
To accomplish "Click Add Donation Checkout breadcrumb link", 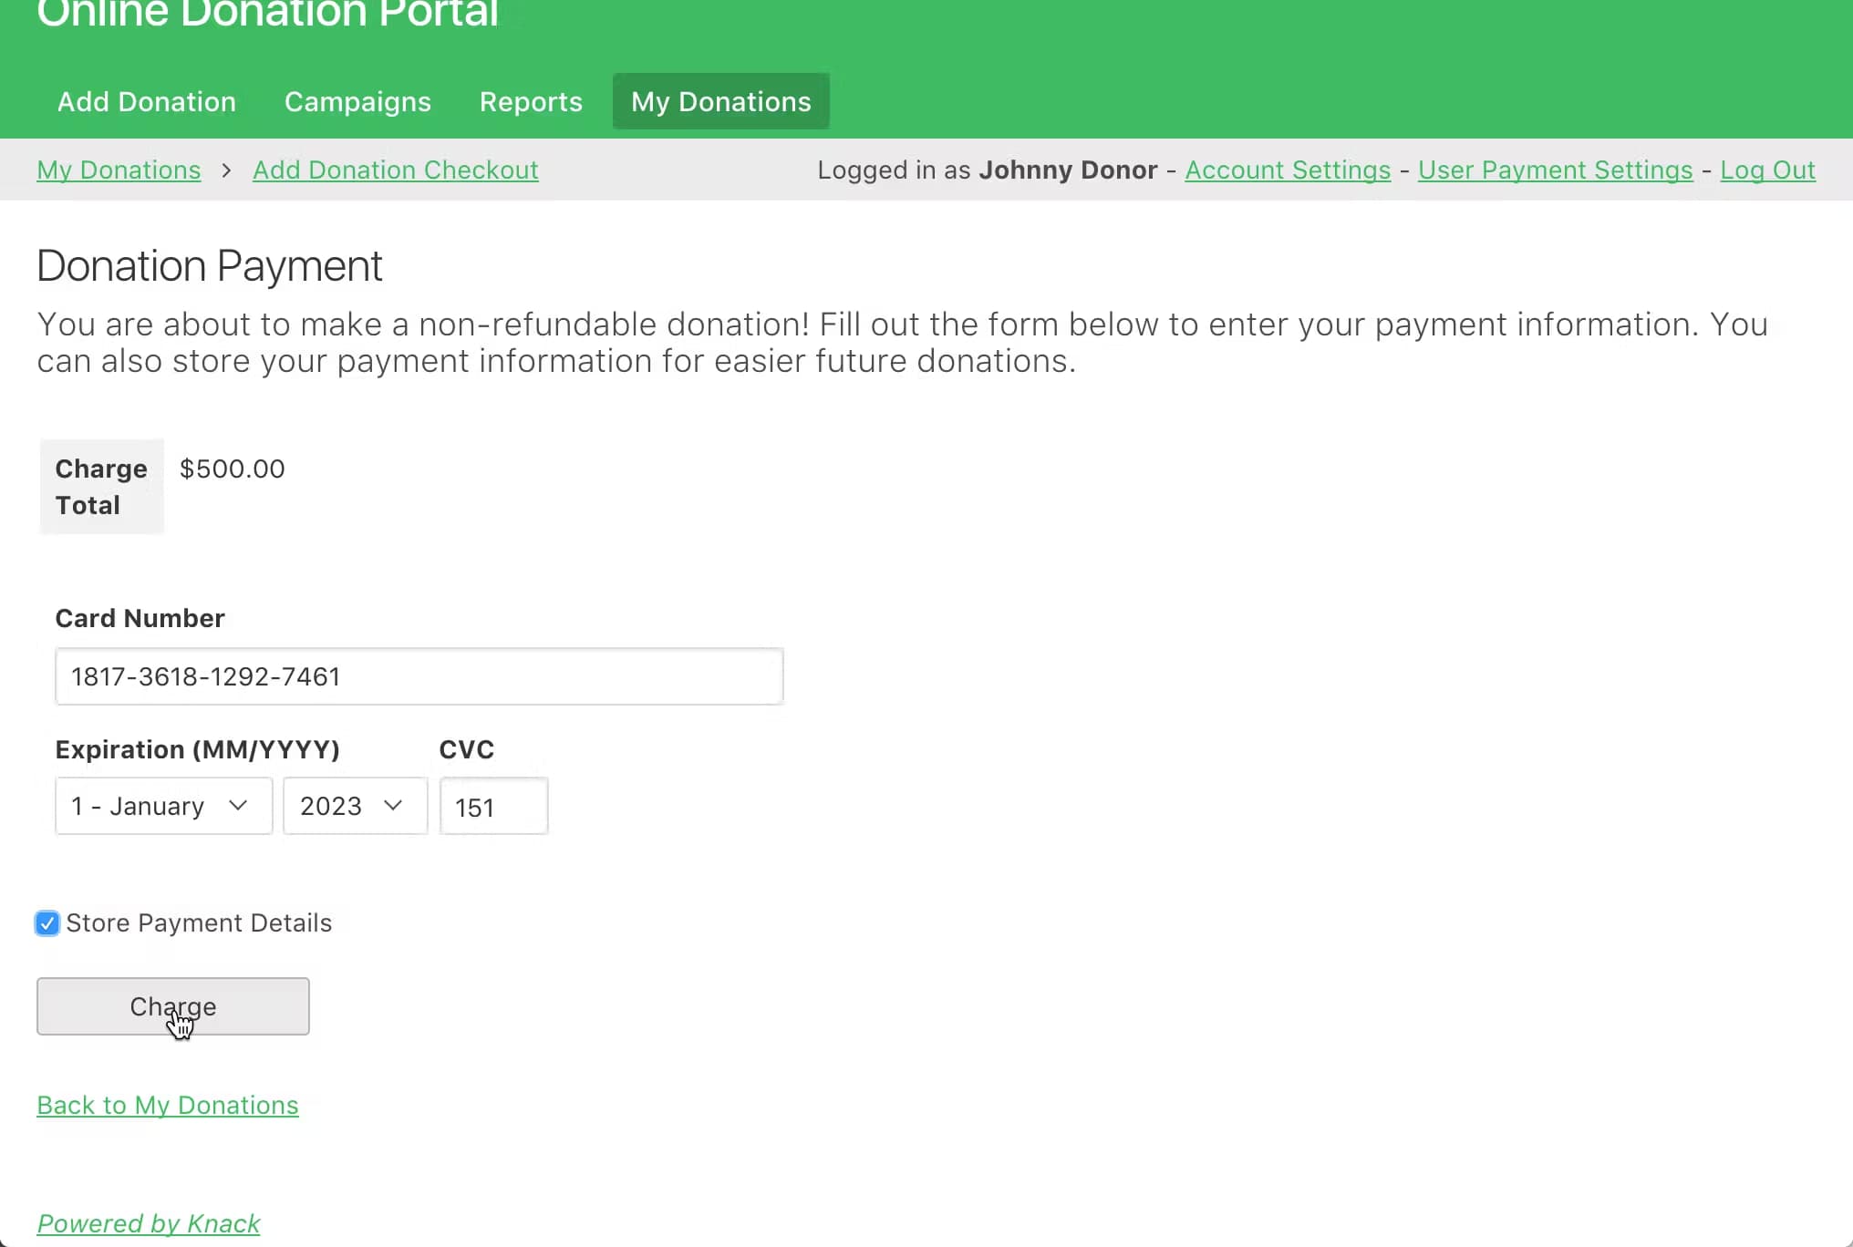I will pyautogui.click(x=395, y=170).
